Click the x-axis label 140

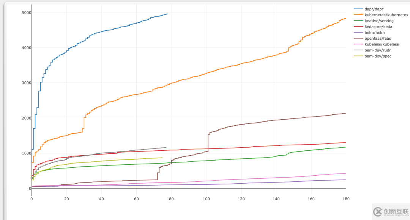[276, 199]
